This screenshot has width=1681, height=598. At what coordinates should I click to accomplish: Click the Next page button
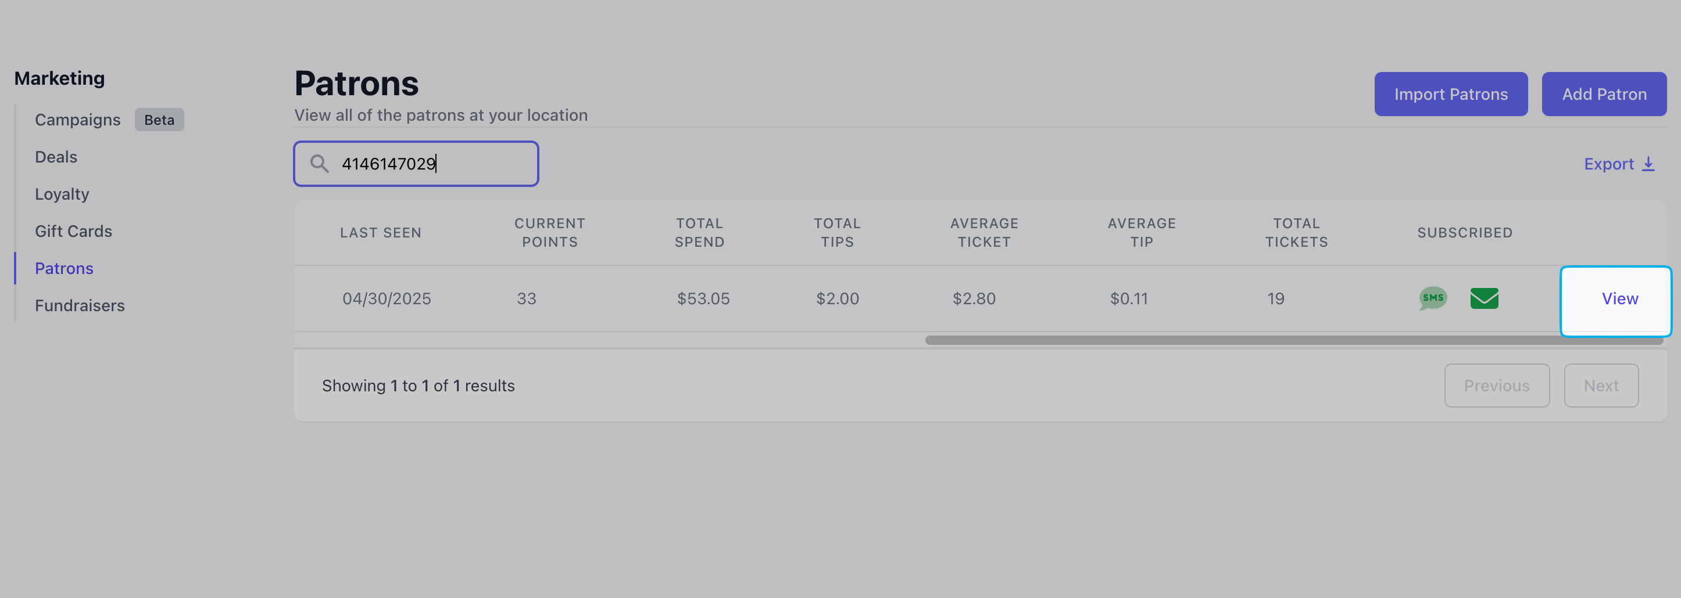tap(1601, 386)
